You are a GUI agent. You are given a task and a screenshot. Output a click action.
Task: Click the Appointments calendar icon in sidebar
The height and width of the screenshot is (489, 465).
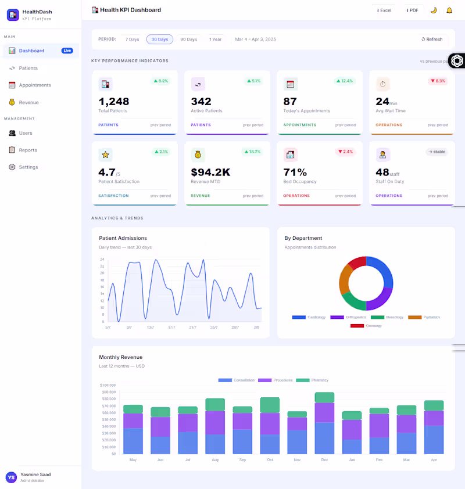coord(12,85)
